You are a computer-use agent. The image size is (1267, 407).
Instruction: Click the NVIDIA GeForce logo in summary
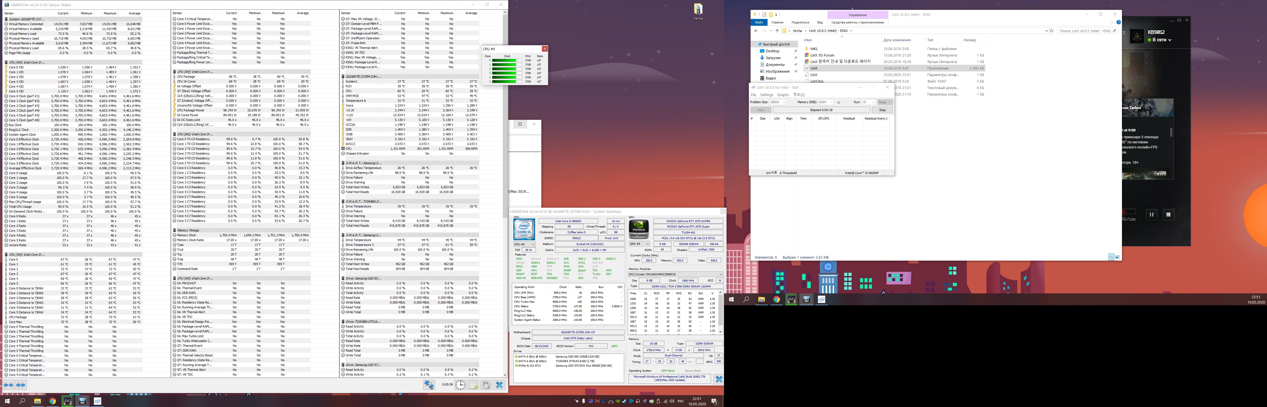[x=638, y=229]
